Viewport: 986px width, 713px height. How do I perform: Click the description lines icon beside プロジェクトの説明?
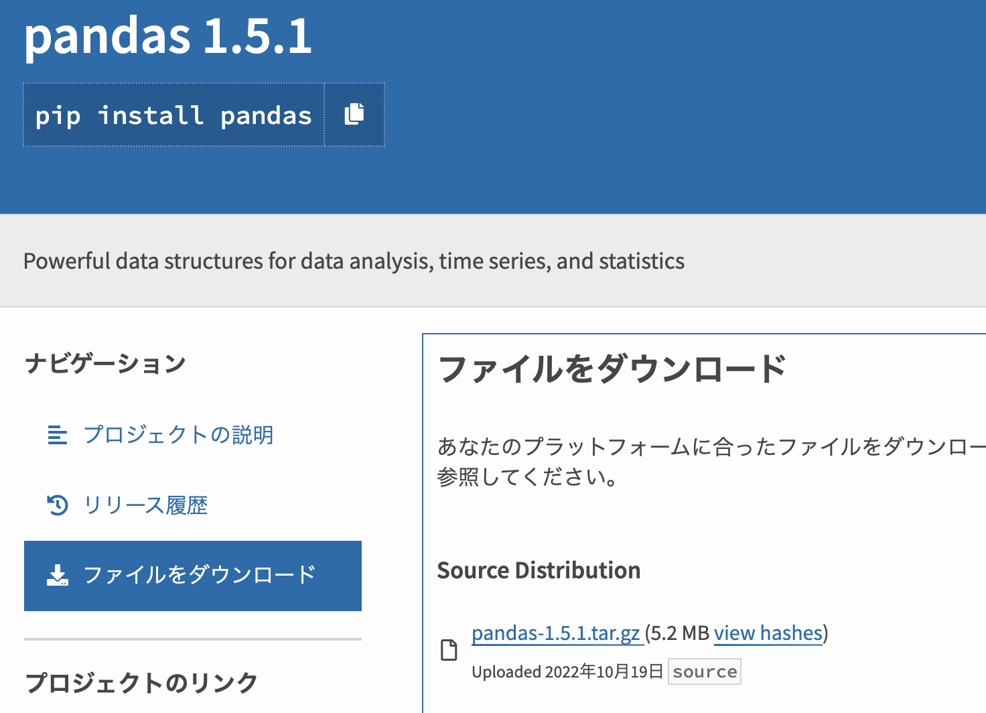pyautogui.click(x=58, y=435)
